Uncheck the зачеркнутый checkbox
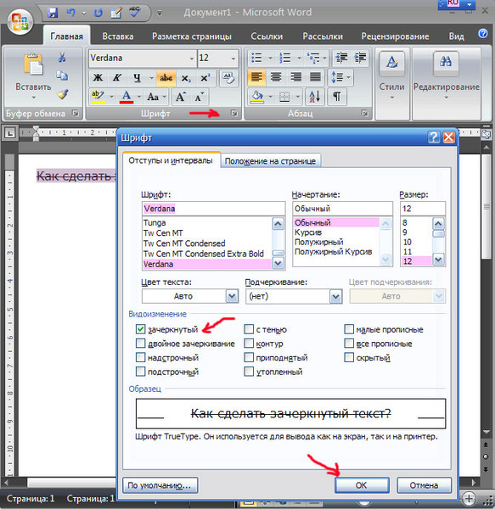Screen dimensions: 495x509 (x=140, y=329)
